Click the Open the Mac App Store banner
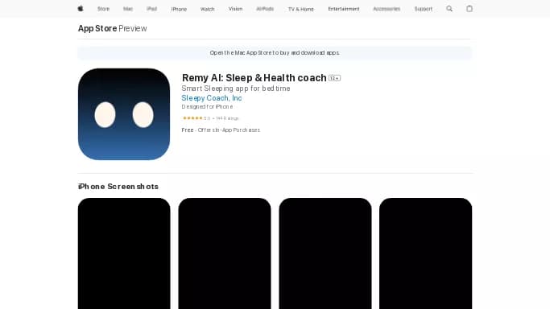 click(x=275, y=53)
